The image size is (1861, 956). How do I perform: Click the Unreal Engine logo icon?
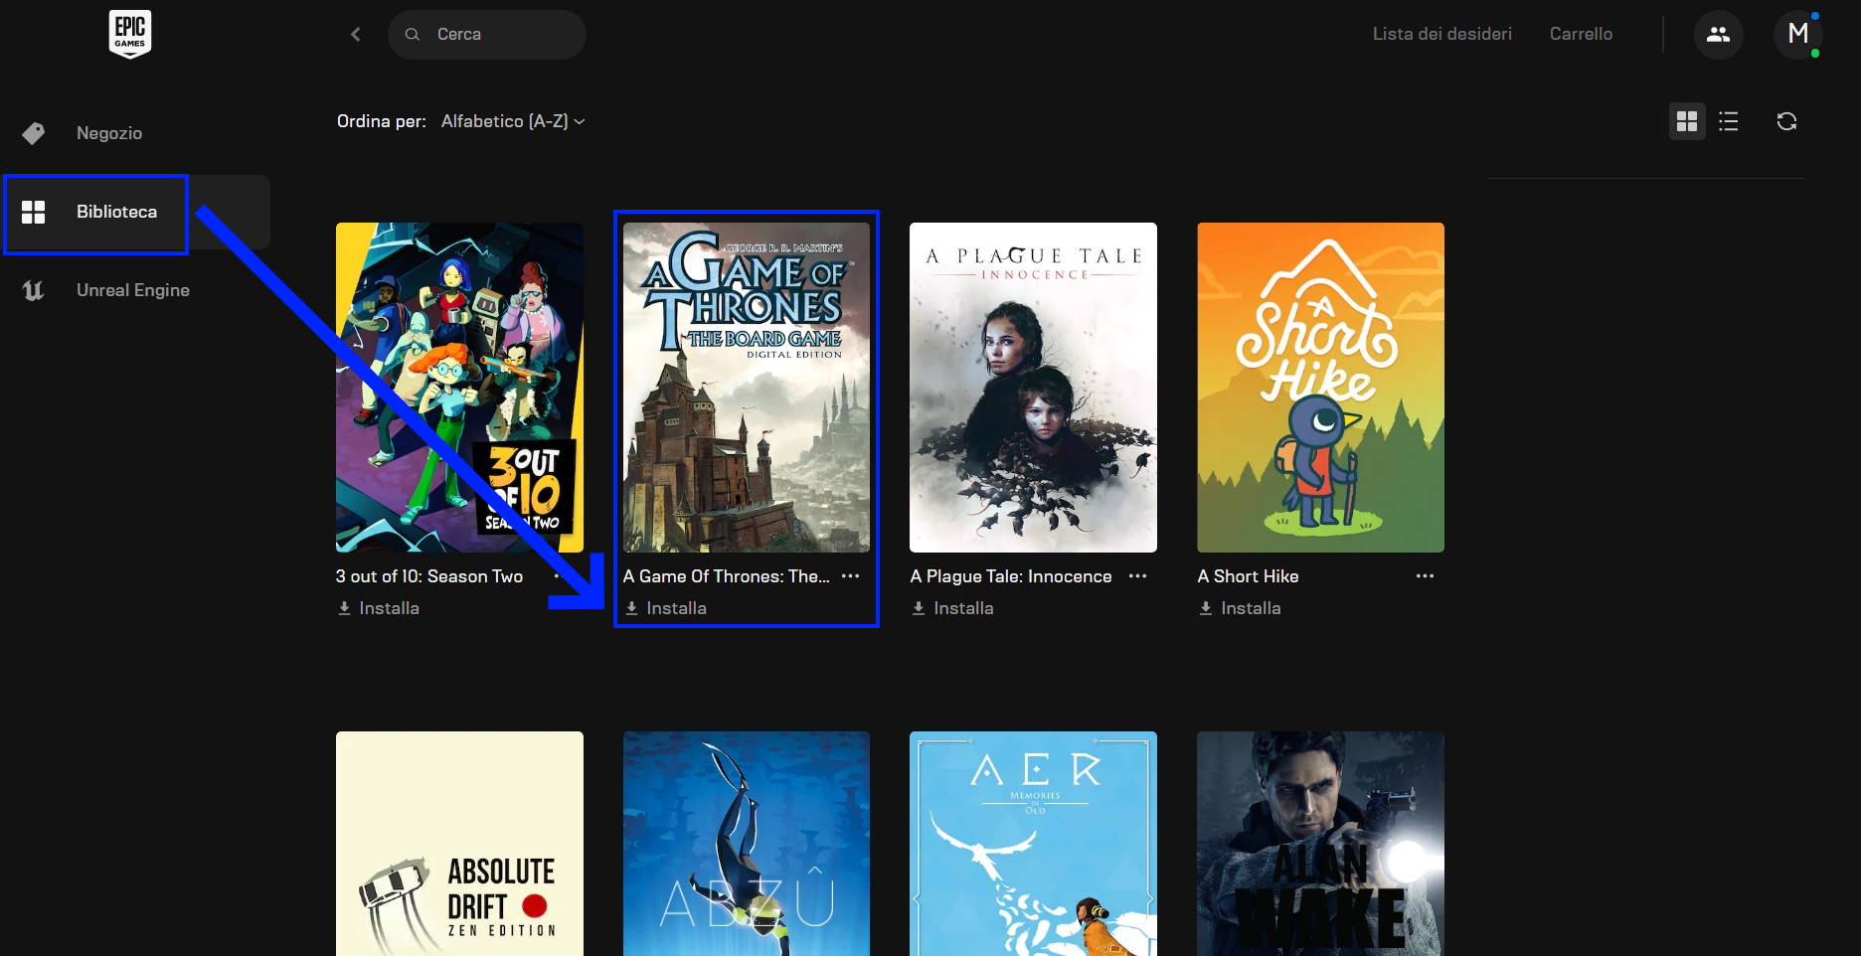[x=34, y=290]
